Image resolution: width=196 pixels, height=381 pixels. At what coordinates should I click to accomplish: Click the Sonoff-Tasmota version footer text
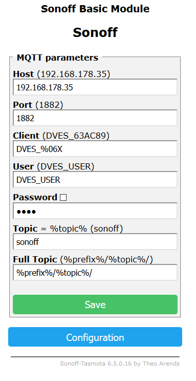tap(120, 364)
